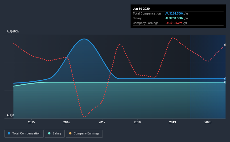
Task: Click the 2017 axis label
Action: click(x=102, y=122)
